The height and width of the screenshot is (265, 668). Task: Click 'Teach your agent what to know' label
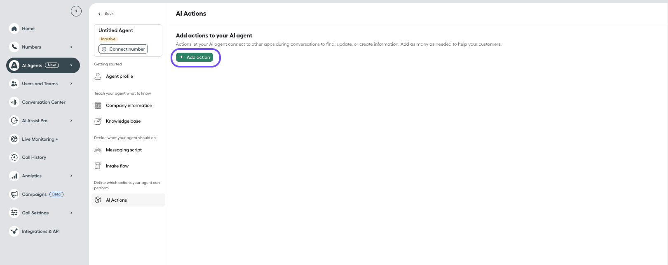click(122, 93)
